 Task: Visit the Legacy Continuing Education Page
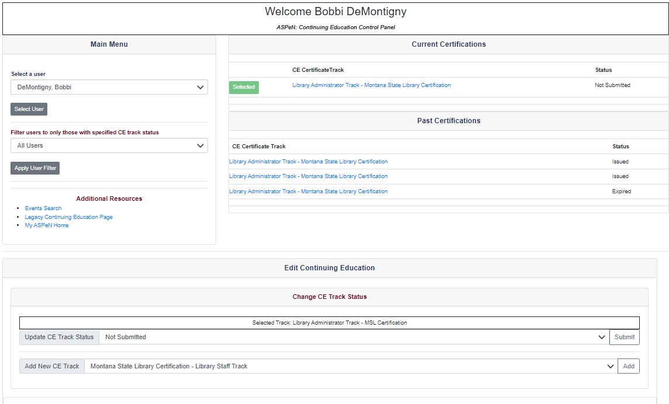pos(68,217)
